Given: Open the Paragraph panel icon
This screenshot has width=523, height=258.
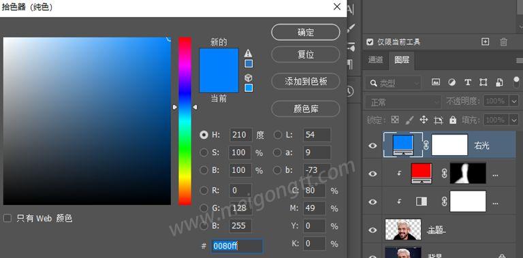Looking at the screenshot, I should pyautogui.click(x=350, y=64).
